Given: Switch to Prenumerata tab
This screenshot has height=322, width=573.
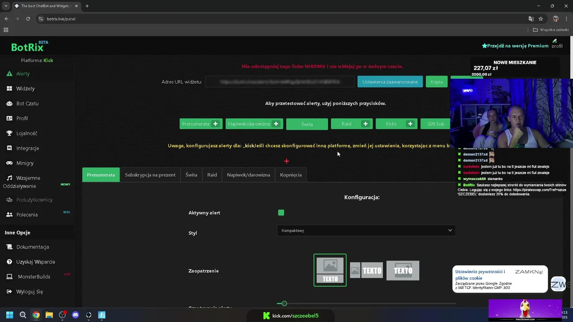Looking at the screenshot, I should pyautogui.click(x=101, y=175).
